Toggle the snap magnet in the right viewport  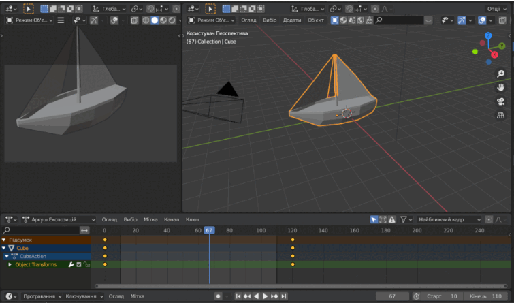[349, 9]
